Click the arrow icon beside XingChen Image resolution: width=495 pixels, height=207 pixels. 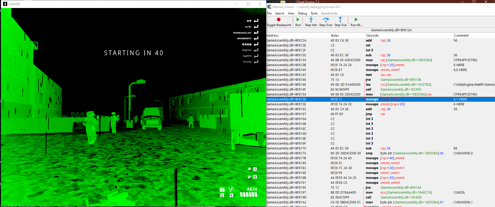click(x=256, y=50)
